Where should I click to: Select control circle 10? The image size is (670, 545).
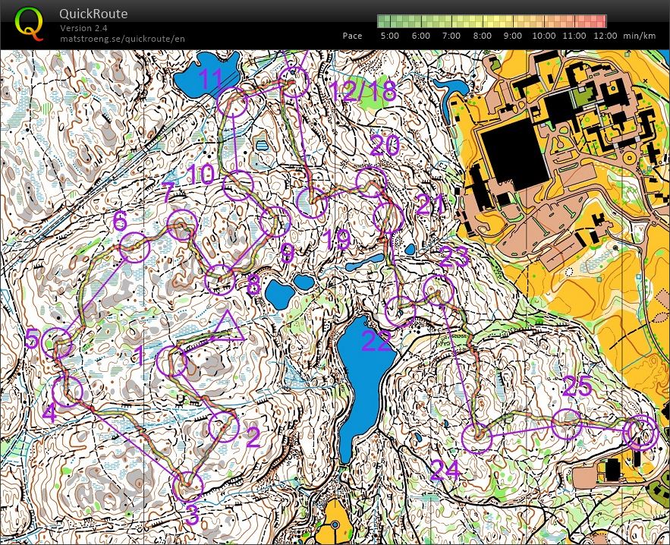238,185
